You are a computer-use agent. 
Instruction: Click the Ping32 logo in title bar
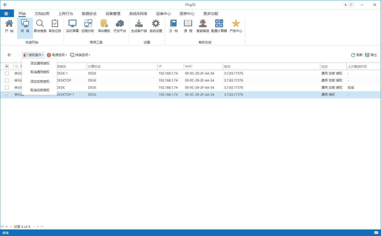pos(5,5)
